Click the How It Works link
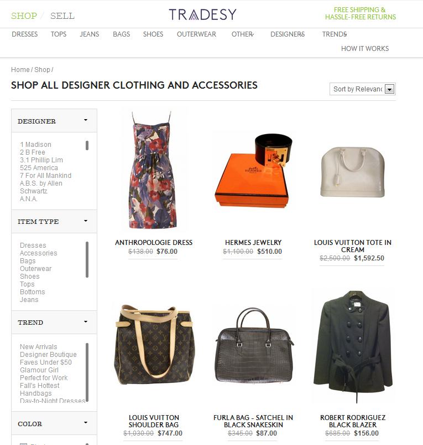The width and height of the screenshot is (423, 445). 365,49
